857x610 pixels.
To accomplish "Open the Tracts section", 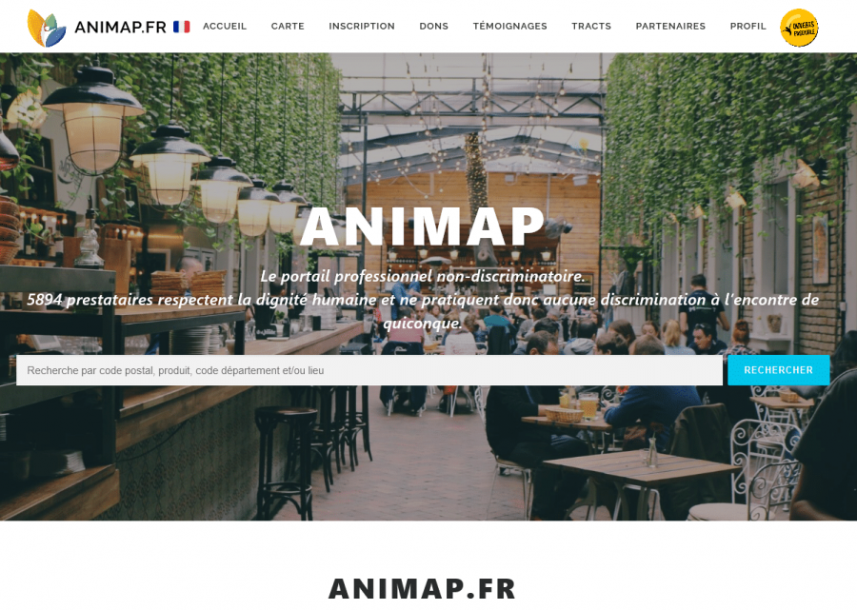I will pos(591,27).
